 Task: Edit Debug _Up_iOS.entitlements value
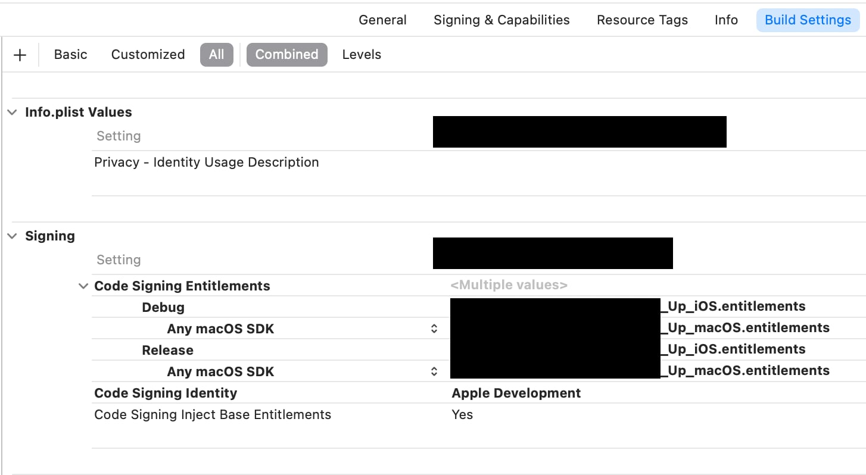[734, 307]
